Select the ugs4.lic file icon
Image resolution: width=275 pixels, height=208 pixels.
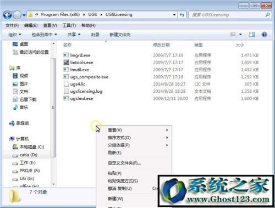coord(66,84)
